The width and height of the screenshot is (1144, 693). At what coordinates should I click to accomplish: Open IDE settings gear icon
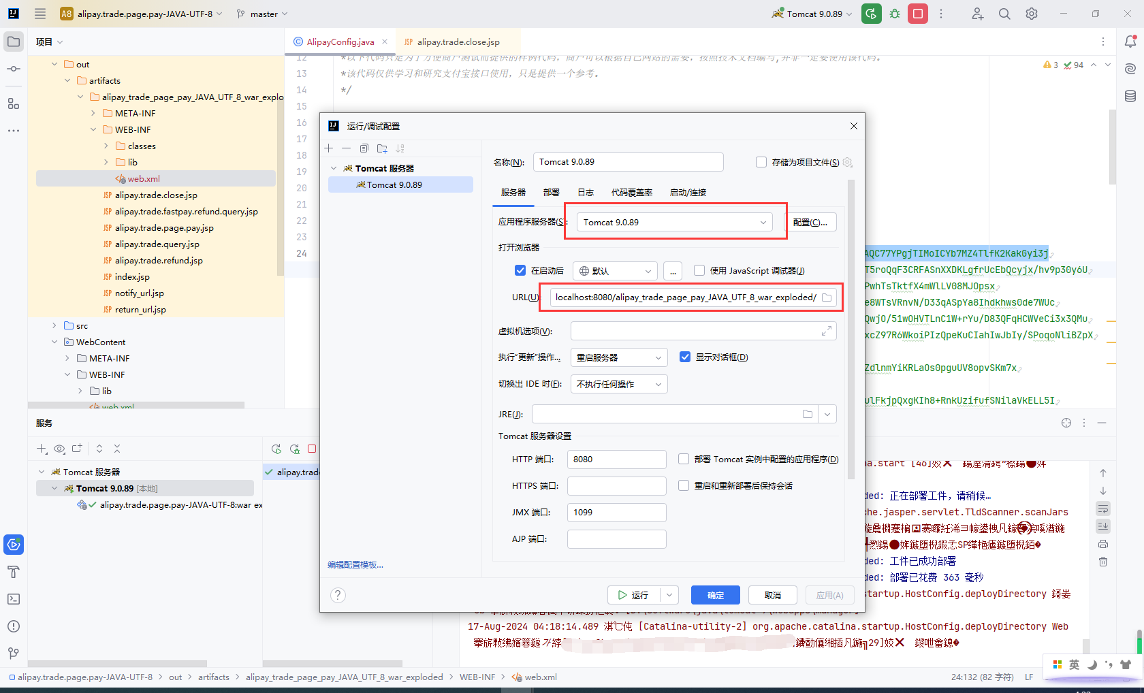point(1032,14)
